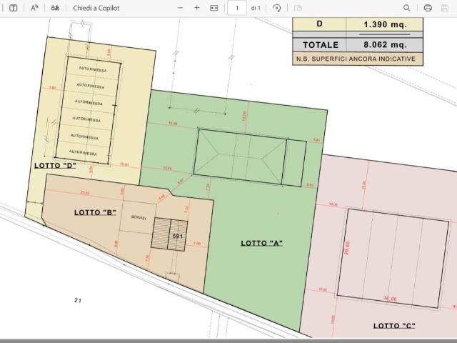This screenshot has height=343, width=457.
Task: Toggle fit to width page view
Action: (x=214, y=8)
